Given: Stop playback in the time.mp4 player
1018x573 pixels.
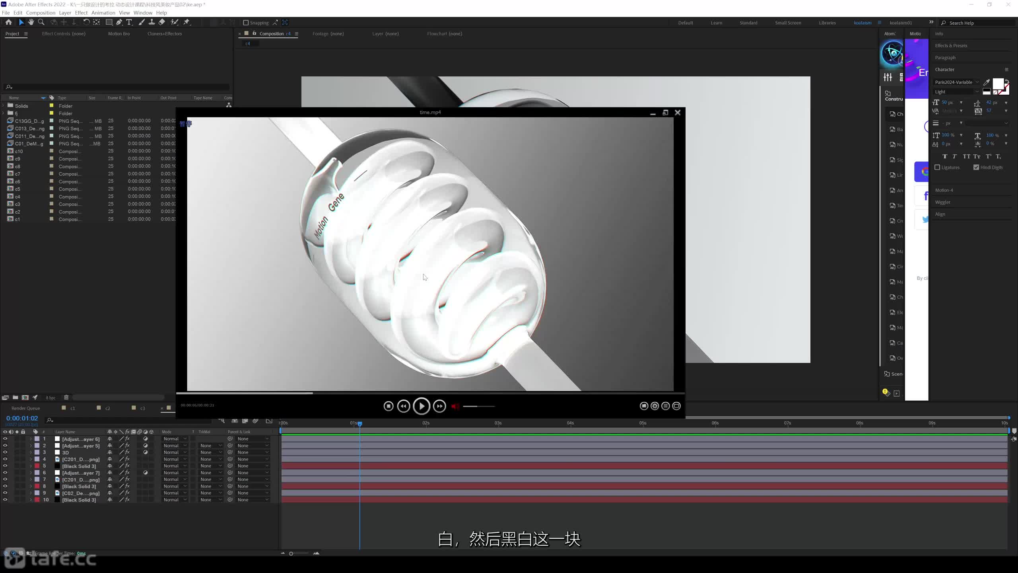Looking at the screenshot, I should click(x=389, y=406).
